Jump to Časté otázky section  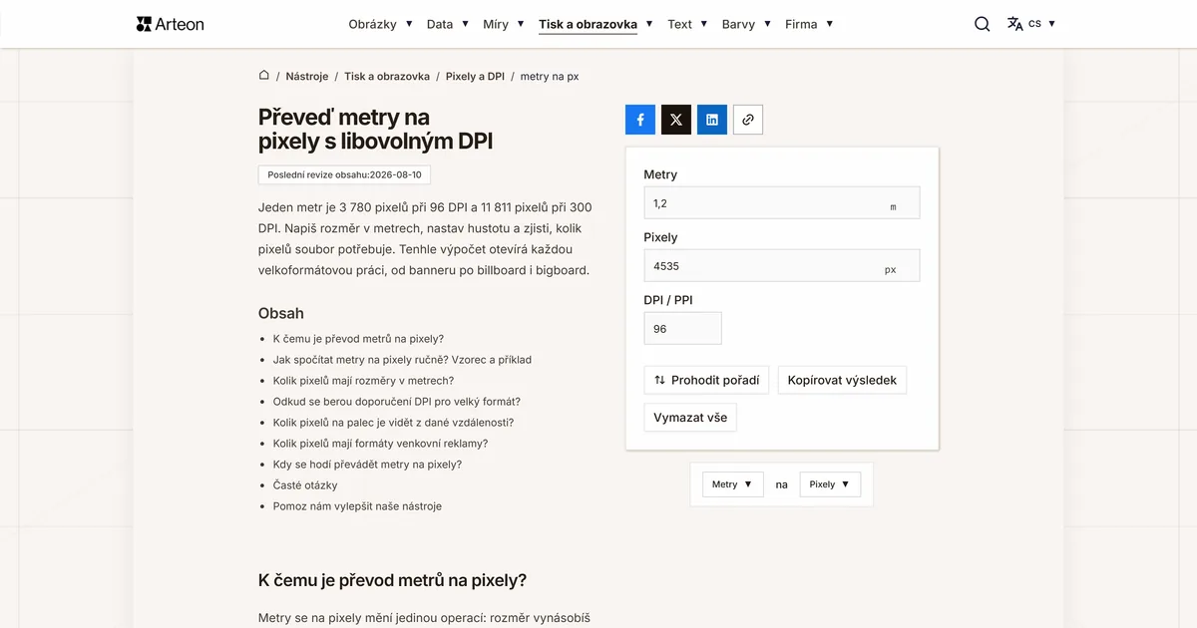pyautogui.click(x=305, y=485)
